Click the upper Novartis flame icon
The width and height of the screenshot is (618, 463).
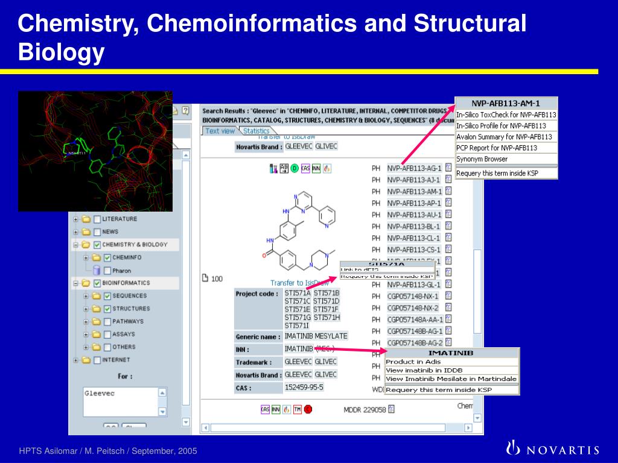[327, 169]
